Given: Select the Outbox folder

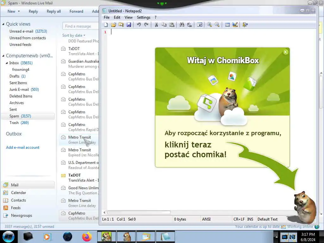Looking at the screenshot, I should (x=14, y=134).
